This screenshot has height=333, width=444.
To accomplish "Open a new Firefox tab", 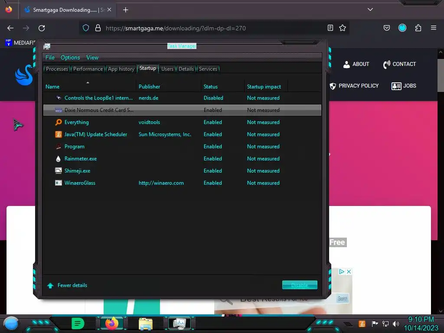I will [126, 10].
